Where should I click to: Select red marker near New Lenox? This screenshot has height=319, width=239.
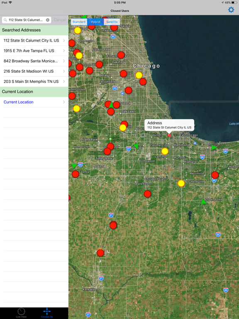(x=76, y=174)
